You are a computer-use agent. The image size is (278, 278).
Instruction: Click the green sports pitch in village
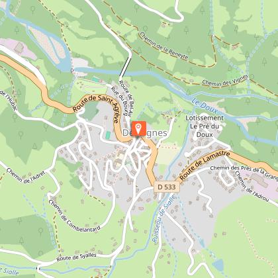click(108, 135)
